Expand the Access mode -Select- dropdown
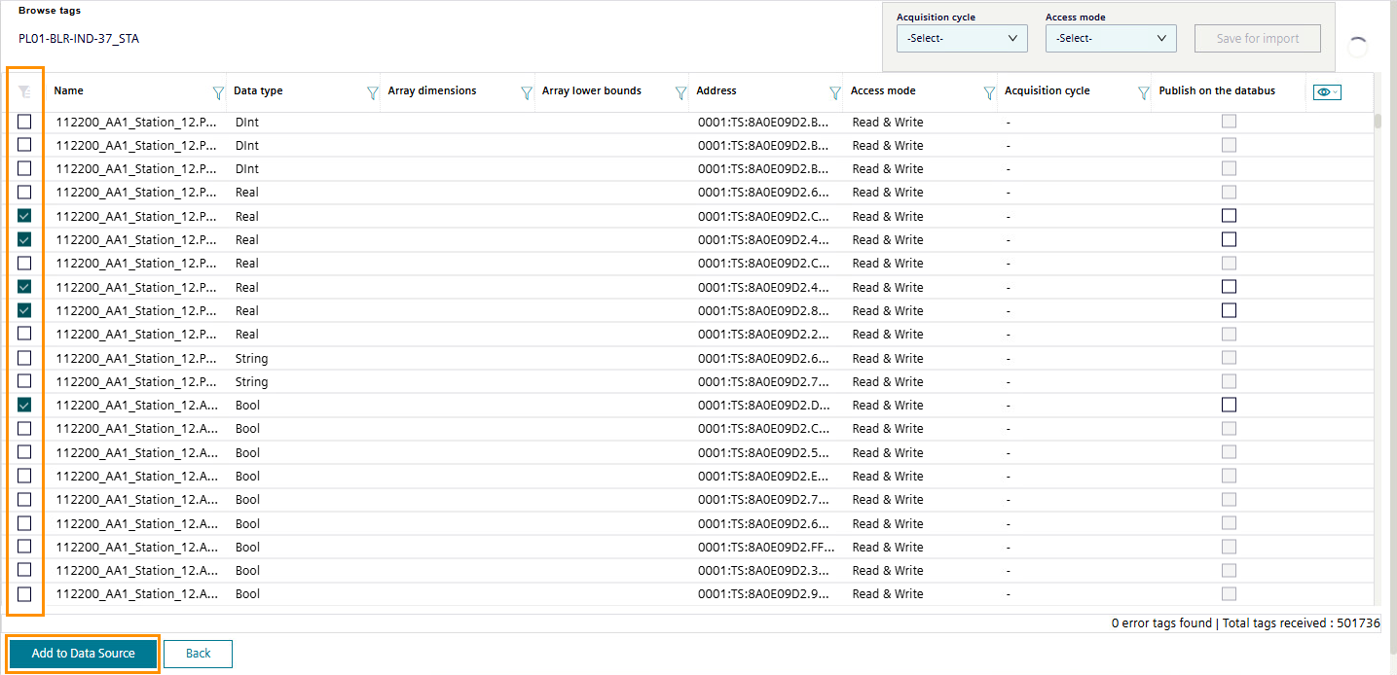1397x675 pixels. 1111,38
